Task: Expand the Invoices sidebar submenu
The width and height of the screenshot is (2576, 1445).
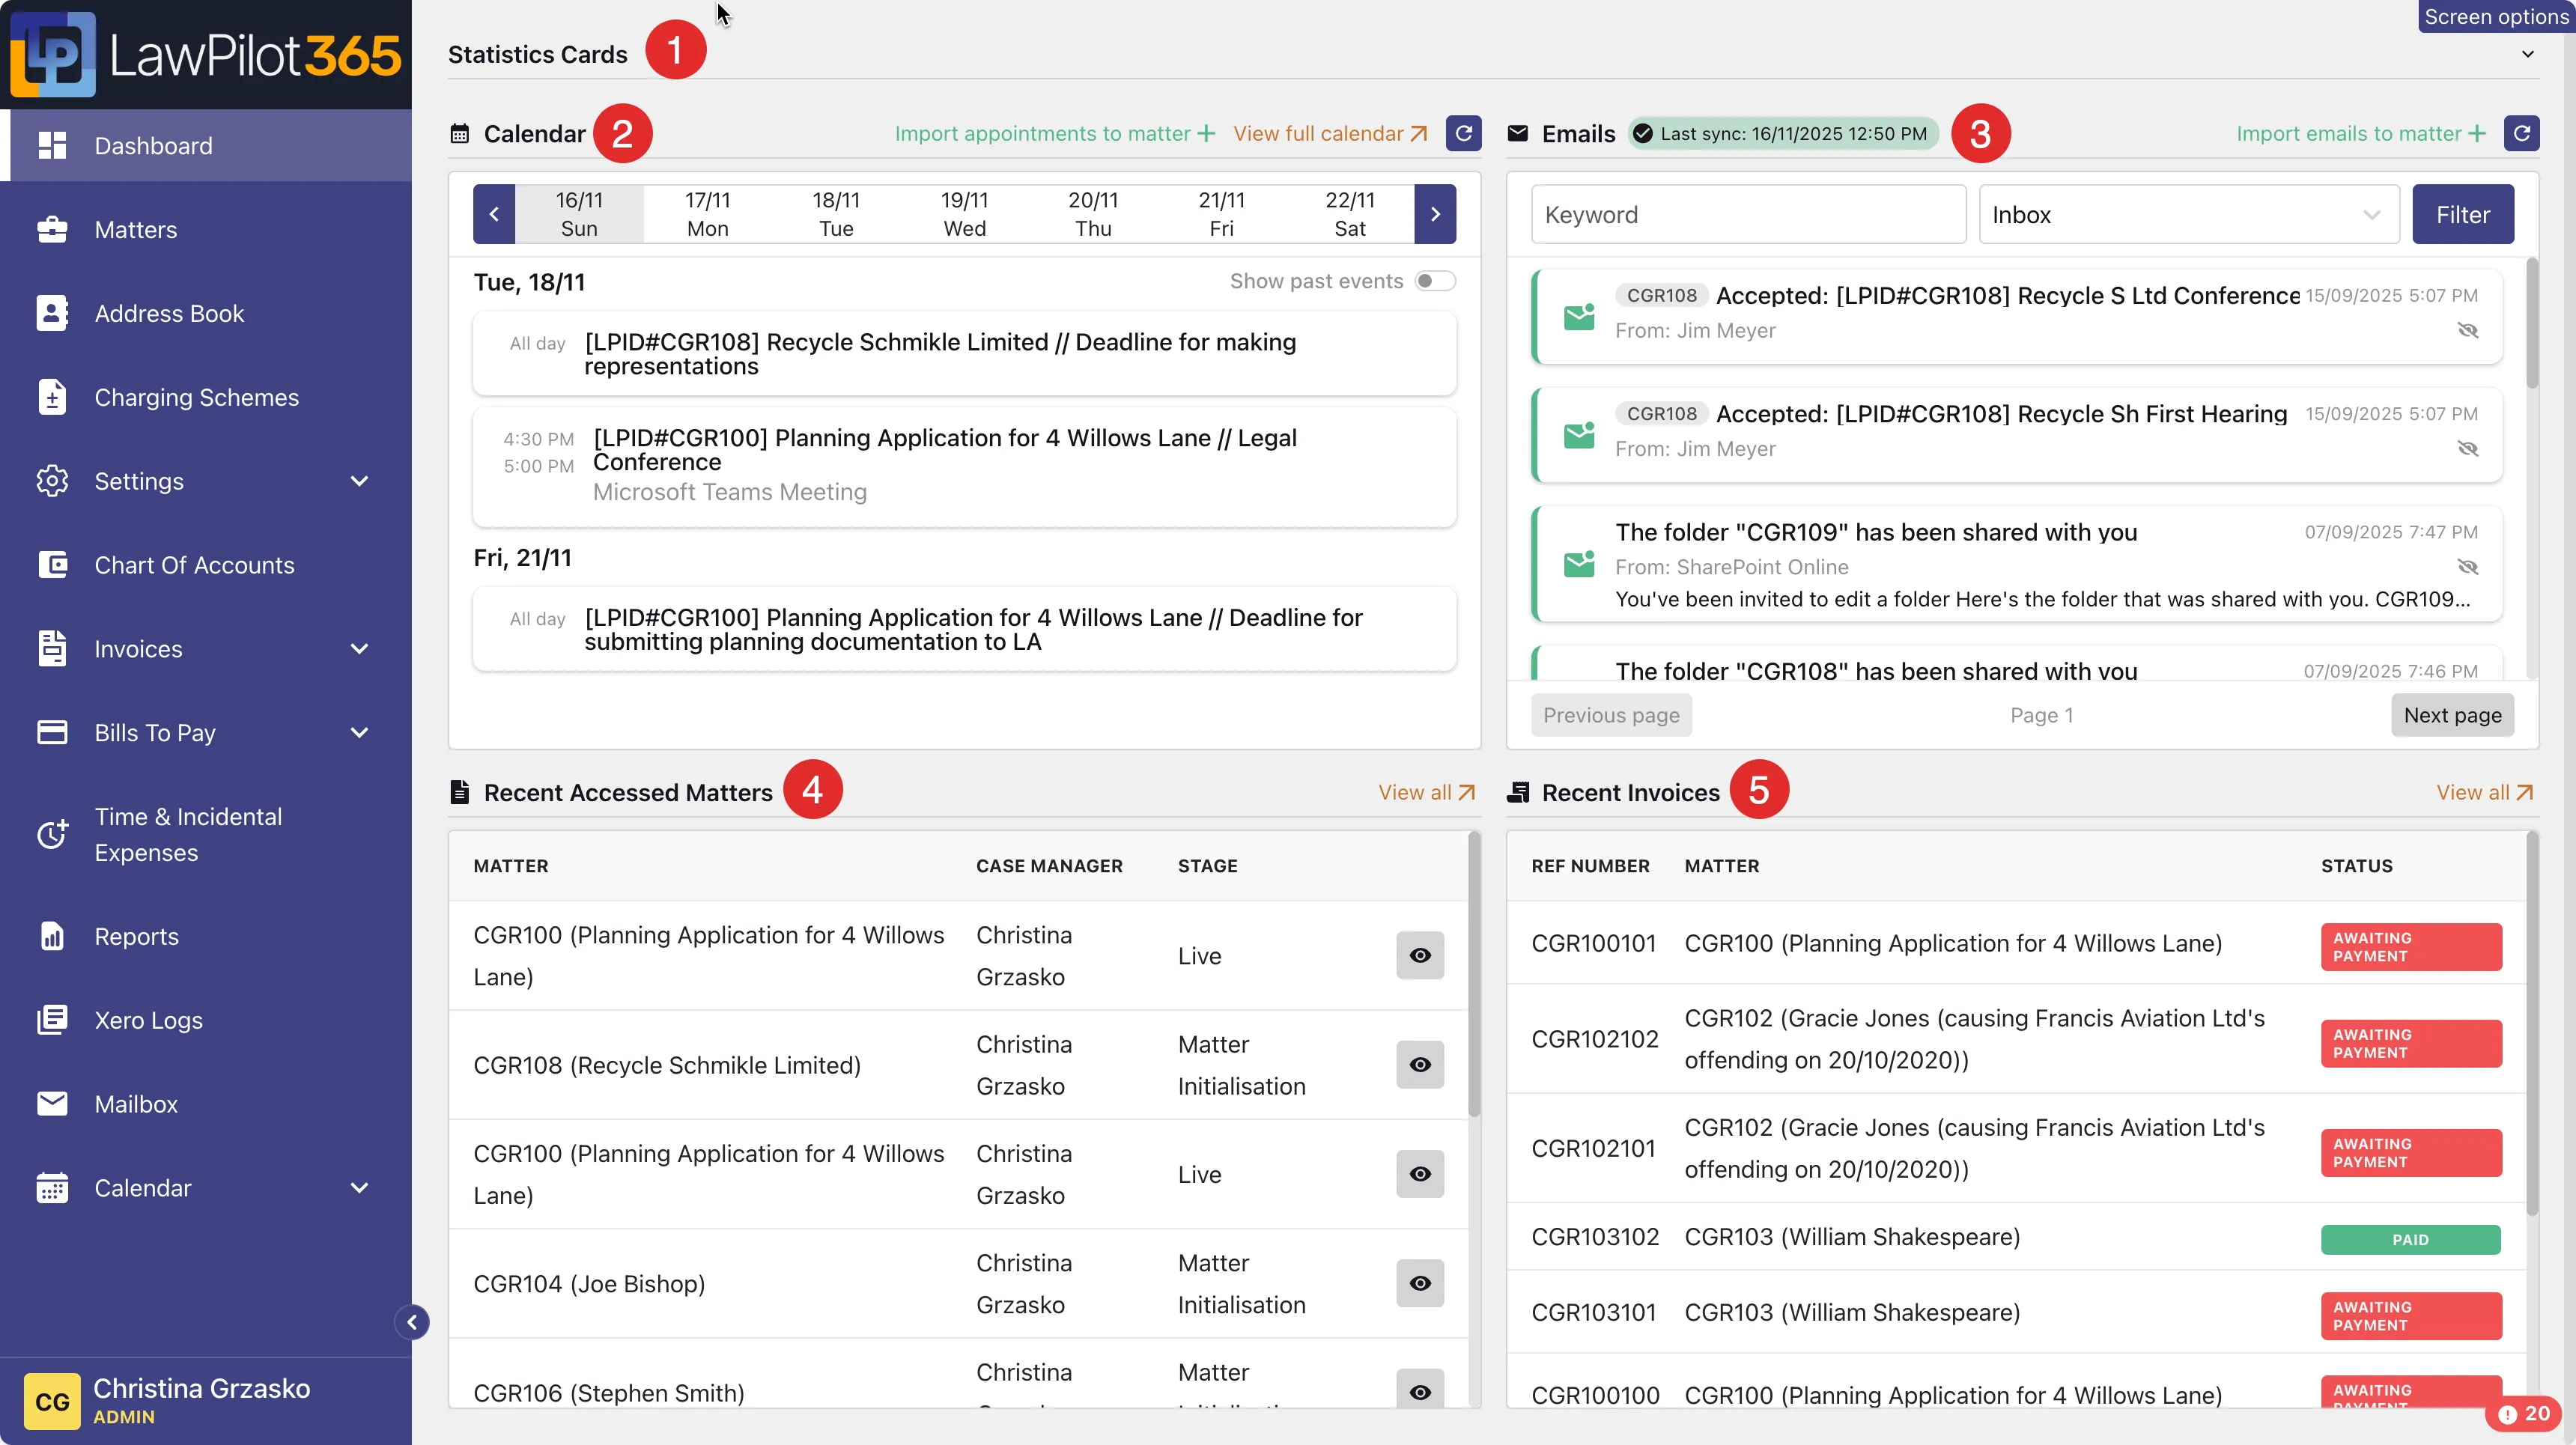Action: (x=359, y=649)
